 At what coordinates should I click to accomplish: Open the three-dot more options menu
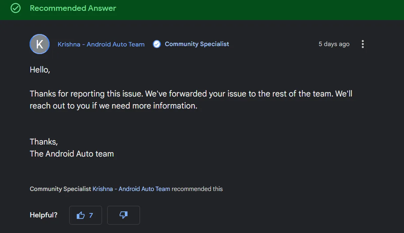pos(362,44)
